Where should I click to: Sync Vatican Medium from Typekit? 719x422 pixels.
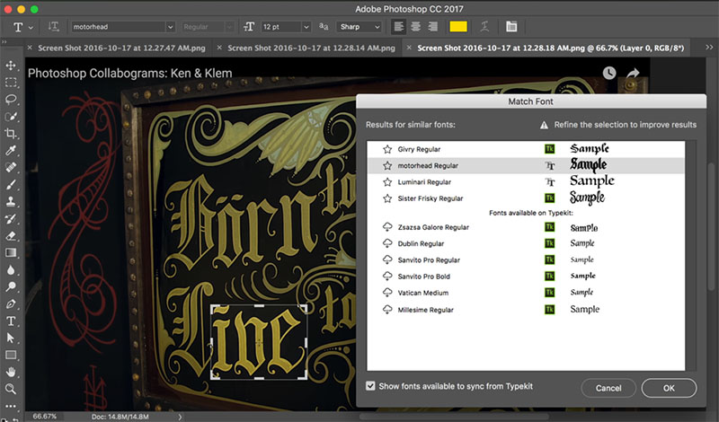[x=387, y=293]
